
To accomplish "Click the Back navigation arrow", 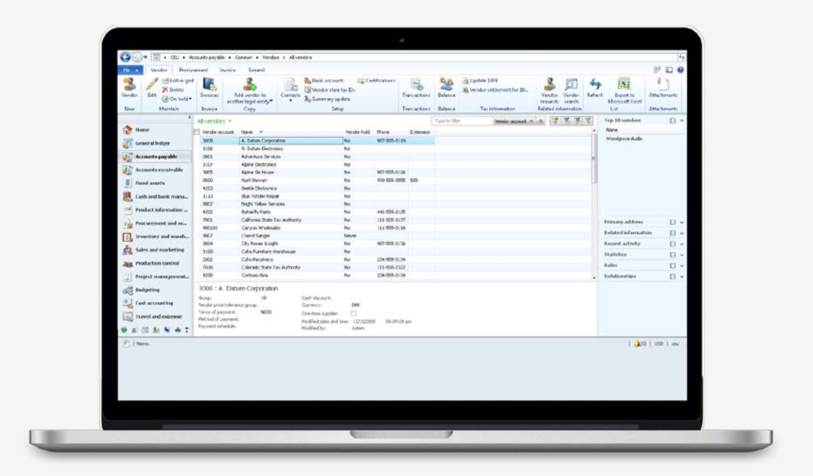I will [125, 58].
